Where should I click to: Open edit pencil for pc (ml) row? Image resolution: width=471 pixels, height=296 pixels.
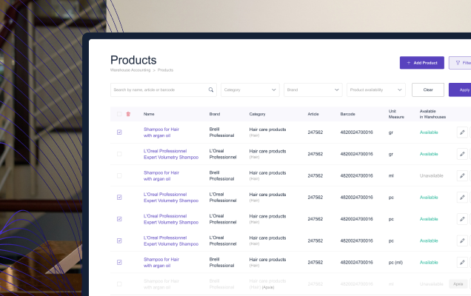point(462,263)
